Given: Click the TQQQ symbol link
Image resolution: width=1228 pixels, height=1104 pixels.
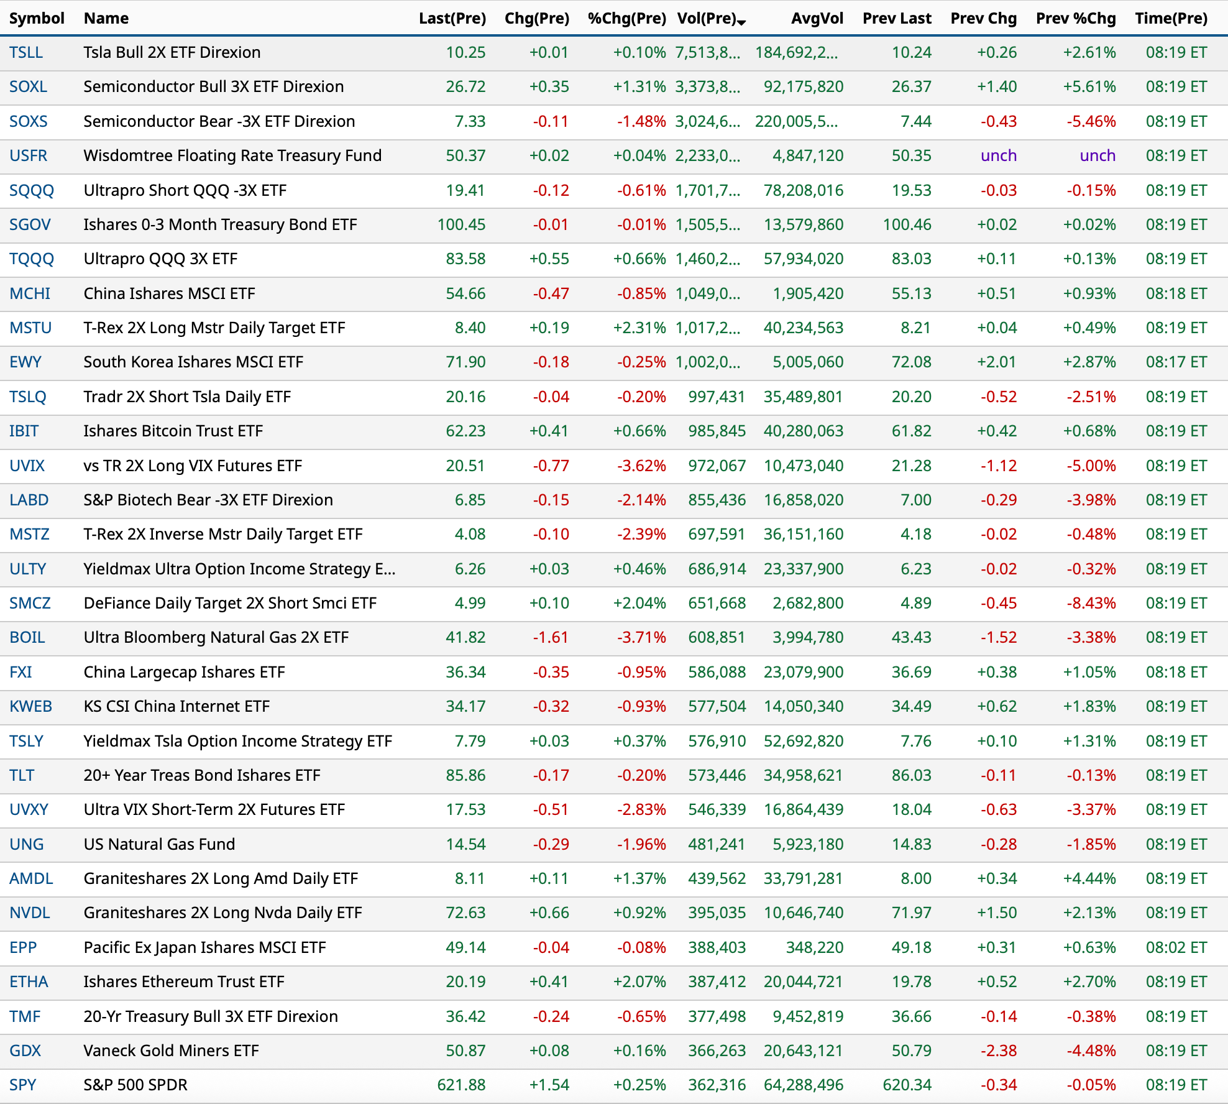Looking at the screenshot, I should point(32,259).
